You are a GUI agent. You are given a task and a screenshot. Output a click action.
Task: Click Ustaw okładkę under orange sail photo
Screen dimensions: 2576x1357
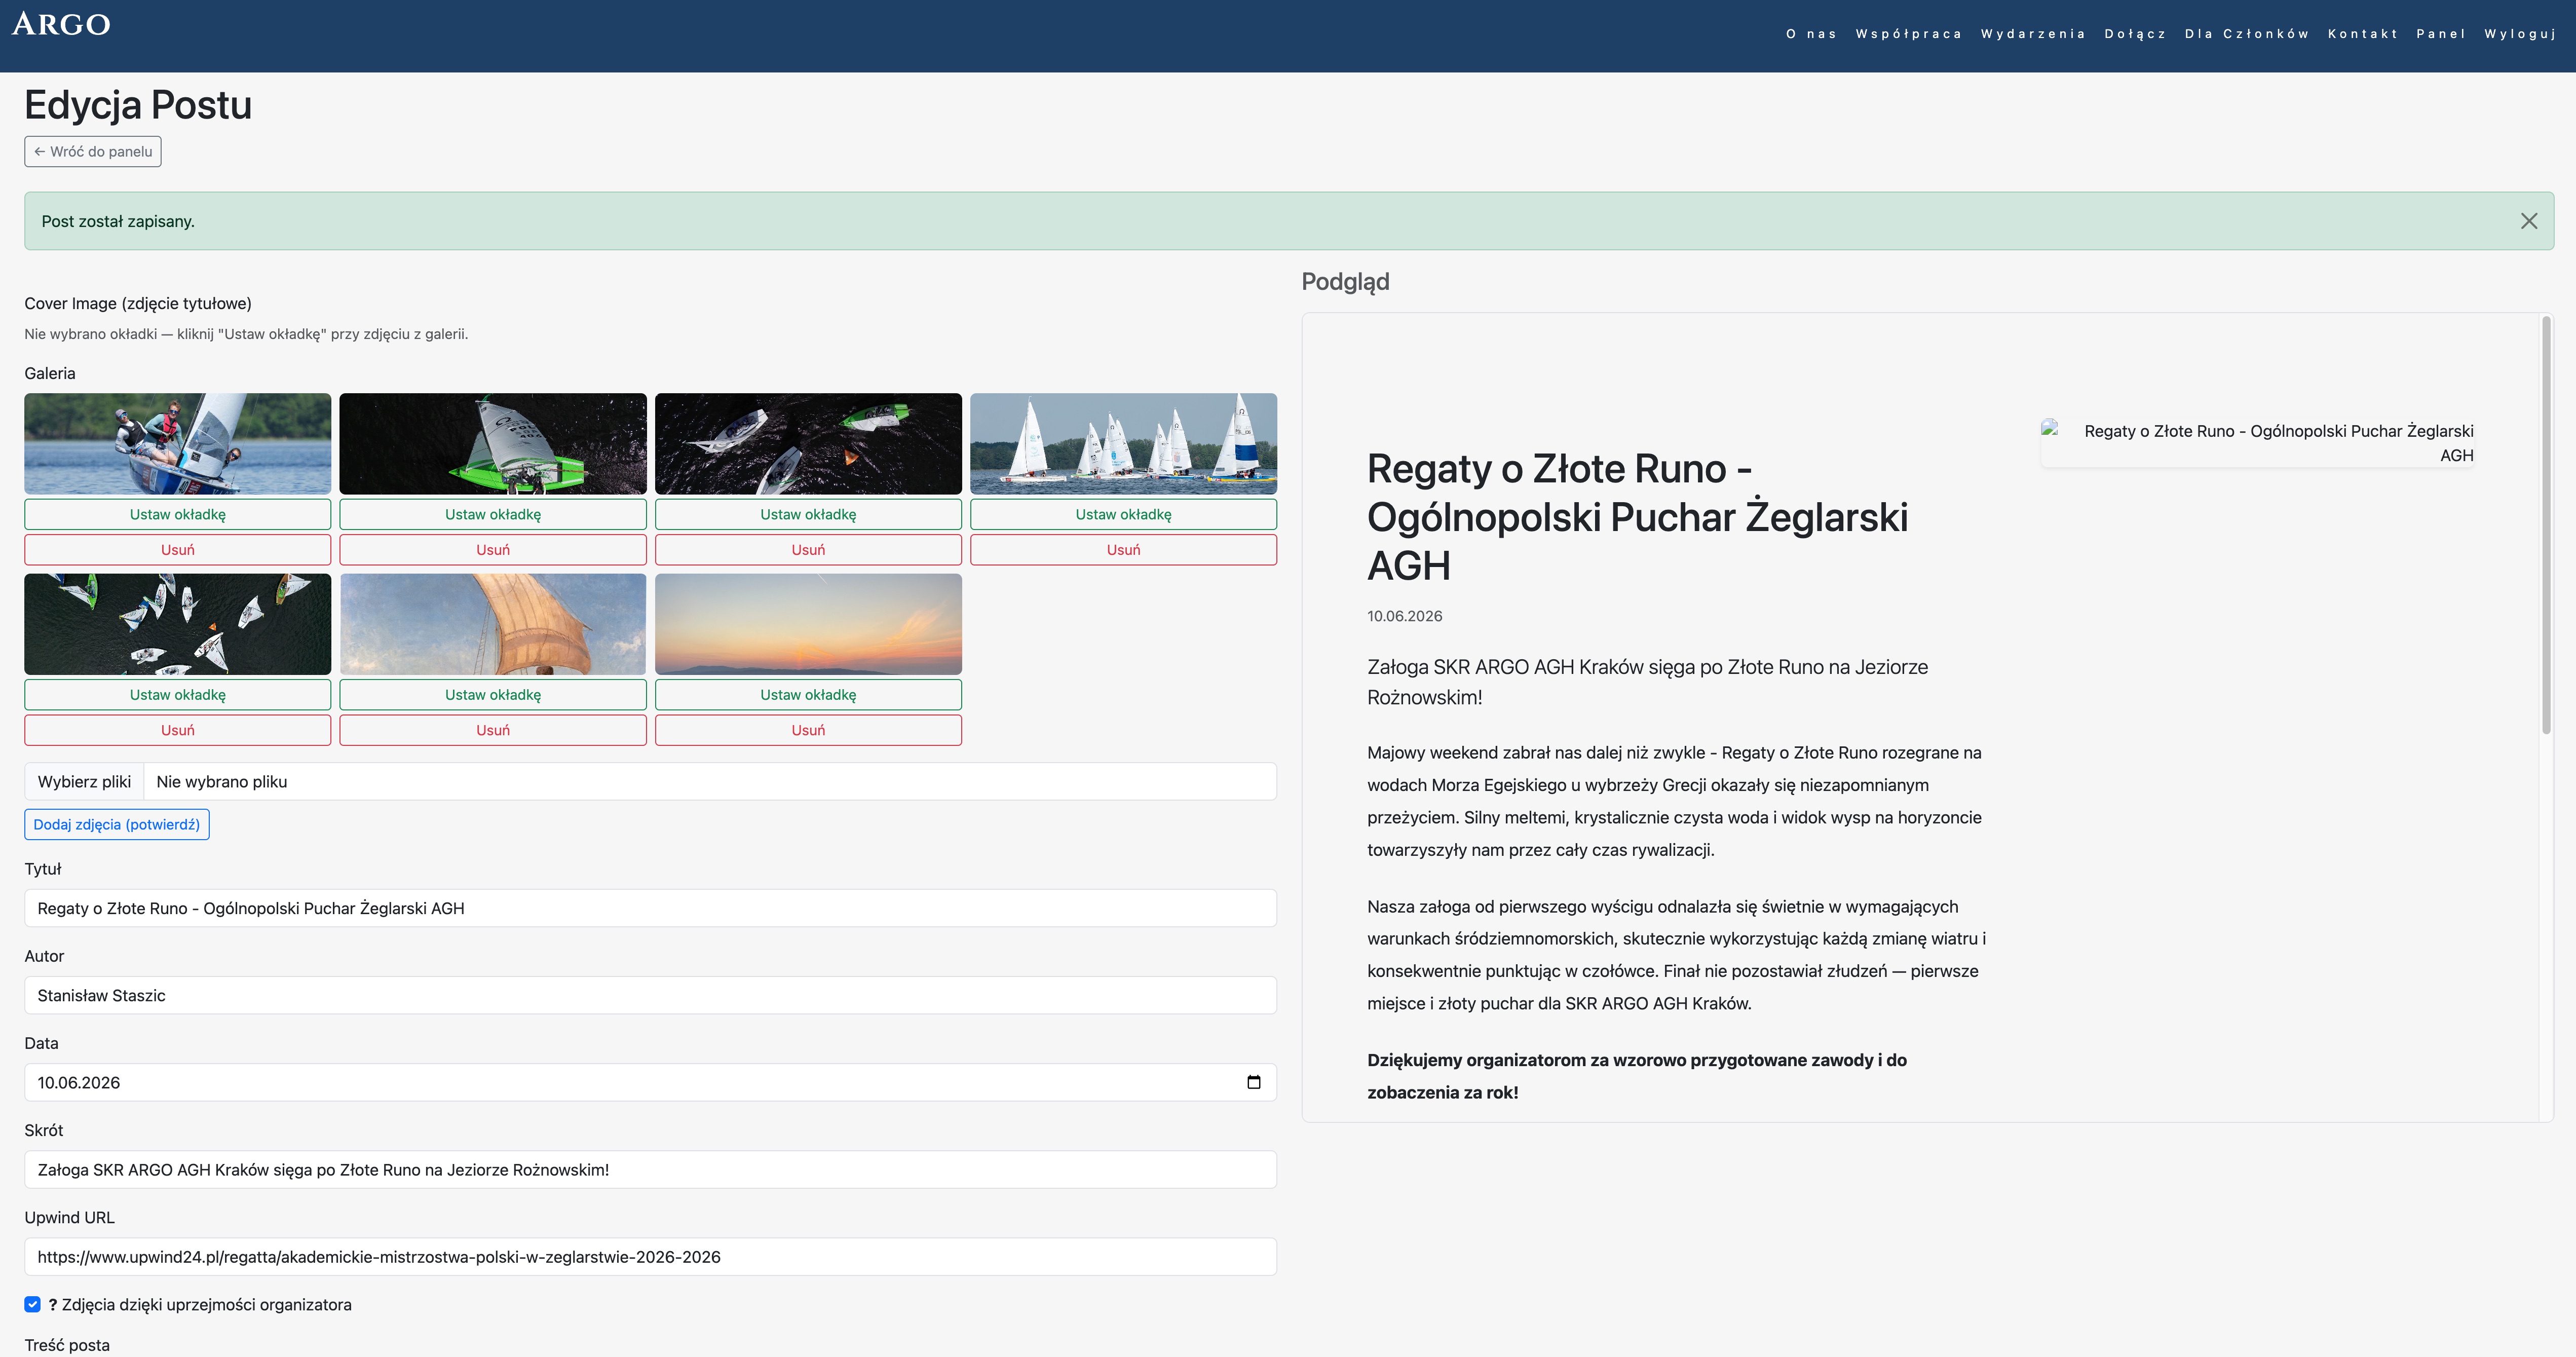493,695
